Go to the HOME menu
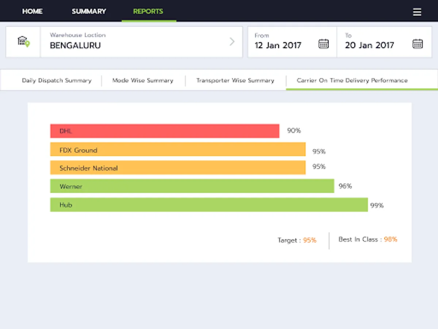 coord(32,11)
